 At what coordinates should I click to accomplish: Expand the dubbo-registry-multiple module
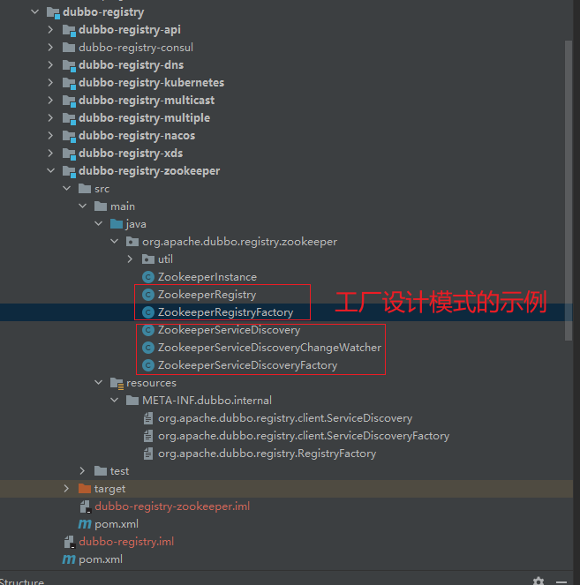coord(50,118)
